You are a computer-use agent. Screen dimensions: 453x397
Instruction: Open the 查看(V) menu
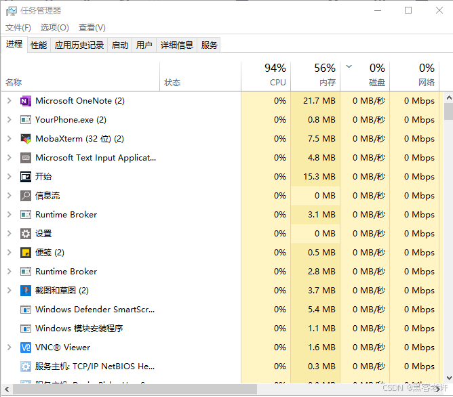(92, 28)
